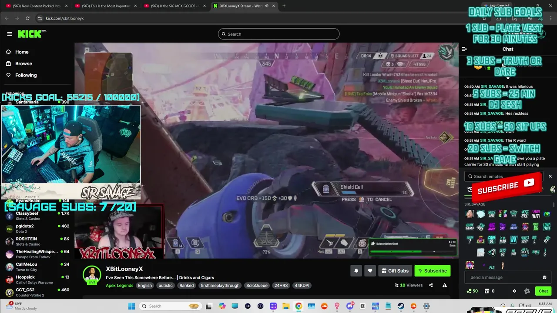Click the report warning triangle icon
This screenshot has height=313, width=557.
(x=444, y=285)
